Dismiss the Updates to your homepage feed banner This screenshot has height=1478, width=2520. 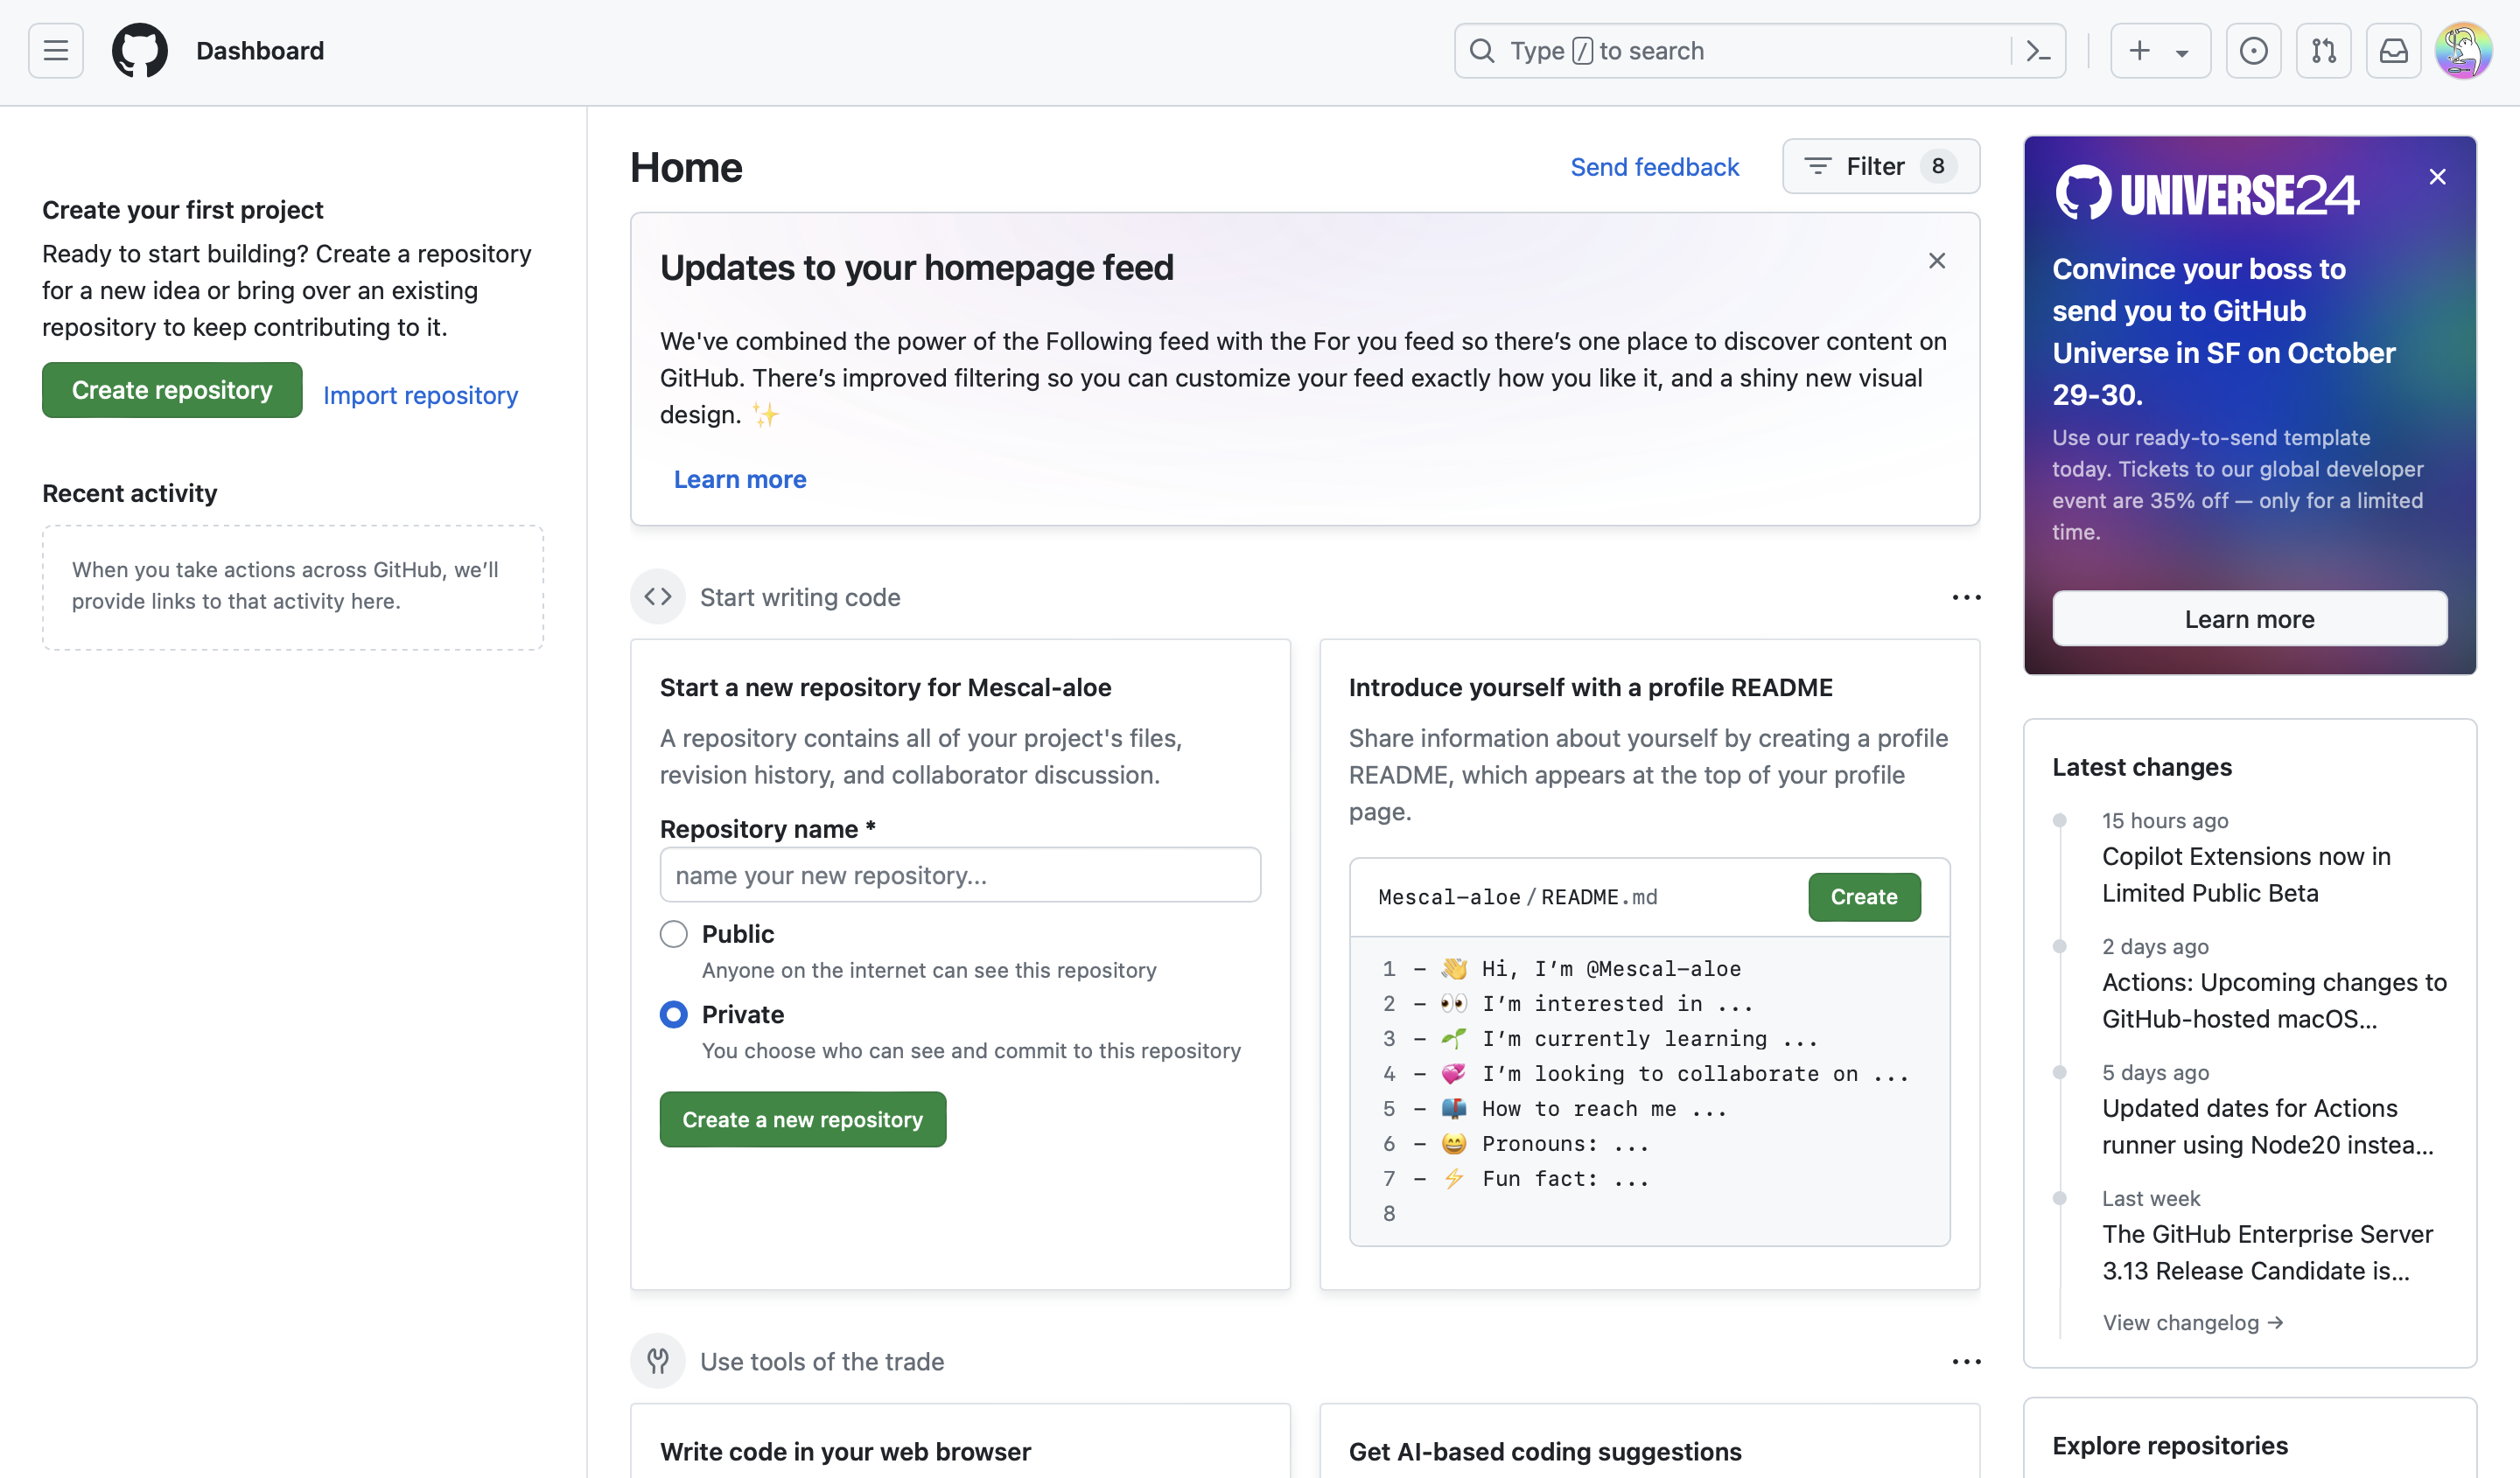[1936, 260]
